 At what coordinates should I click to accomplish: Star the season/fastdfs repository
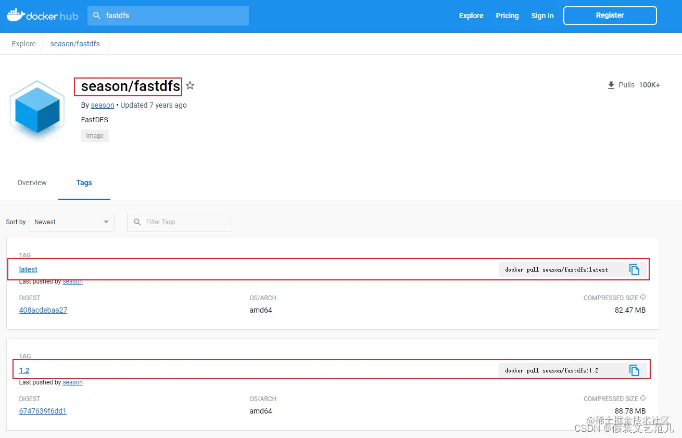(x=190, y=85)
